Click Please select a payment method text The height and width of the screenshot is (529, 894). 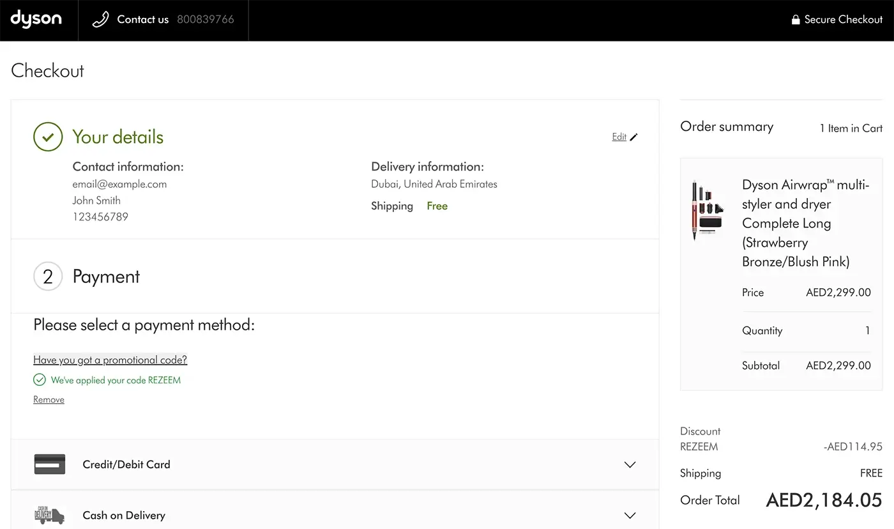(x=144, y=325)
